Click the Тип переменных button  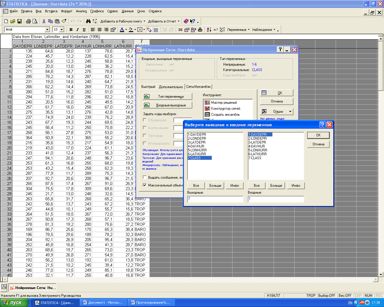point(168,97)
